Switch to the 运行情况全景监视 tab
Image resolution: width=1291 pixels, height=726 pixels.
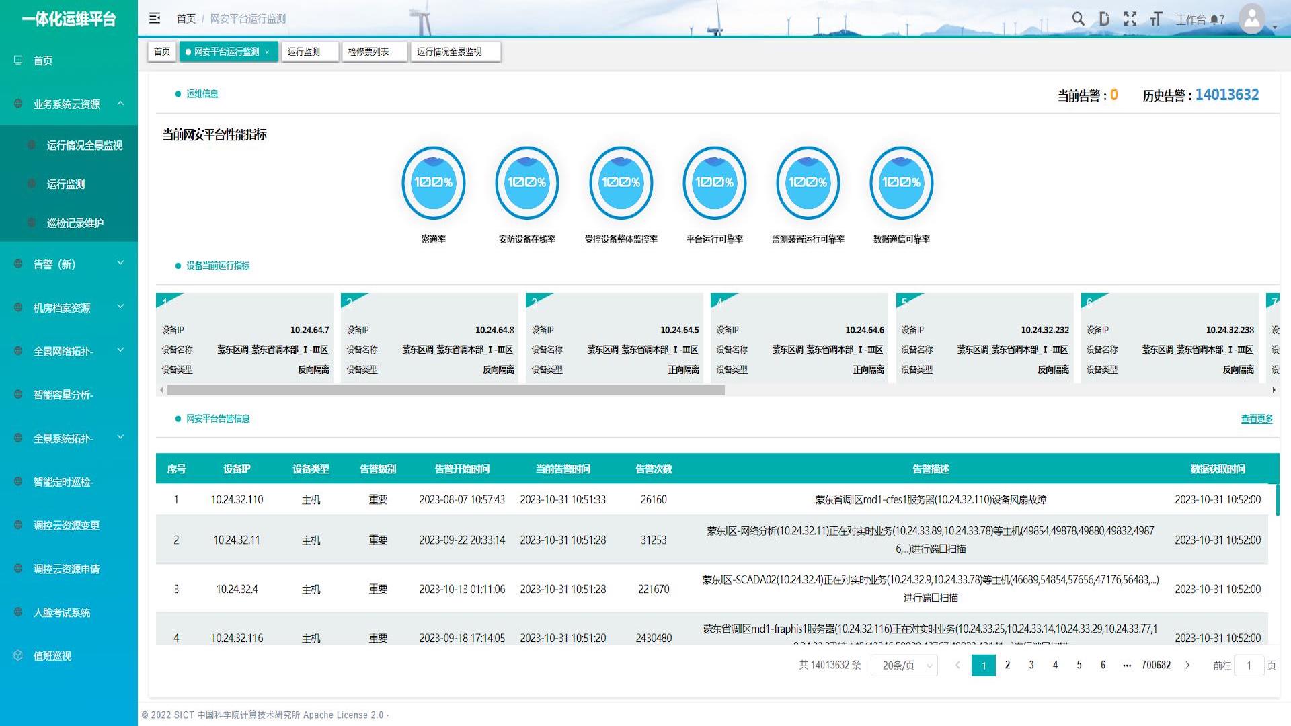tap(449, 52)
